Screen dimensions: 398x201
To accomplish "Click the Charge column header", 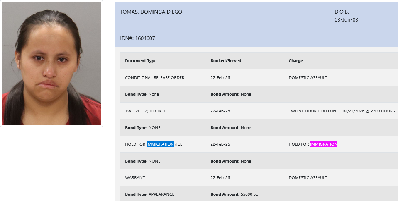I will pyautogui.click(x=295, y=61).
